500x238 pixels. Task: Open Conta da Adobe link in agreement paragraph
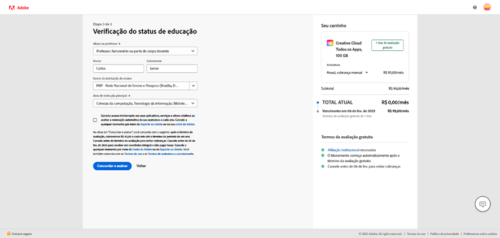coord(142,149)
